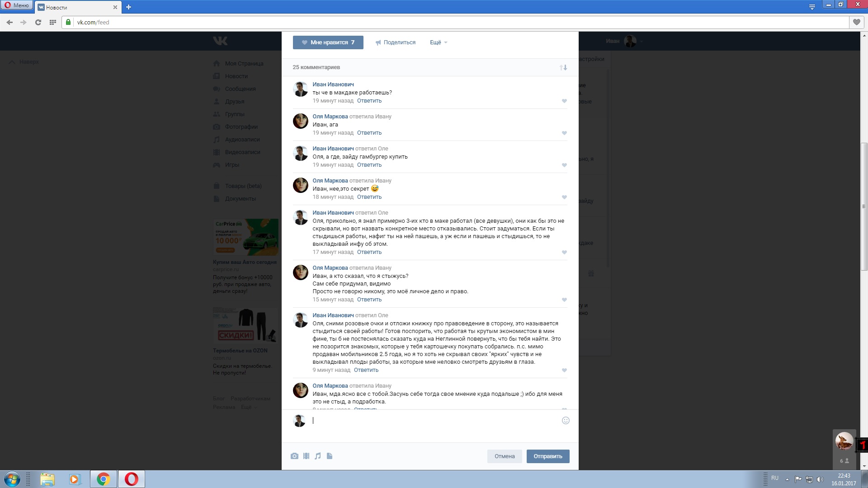Like Ivan's 'макдаке' comment
868x488 pixels.
coord(564,101)
